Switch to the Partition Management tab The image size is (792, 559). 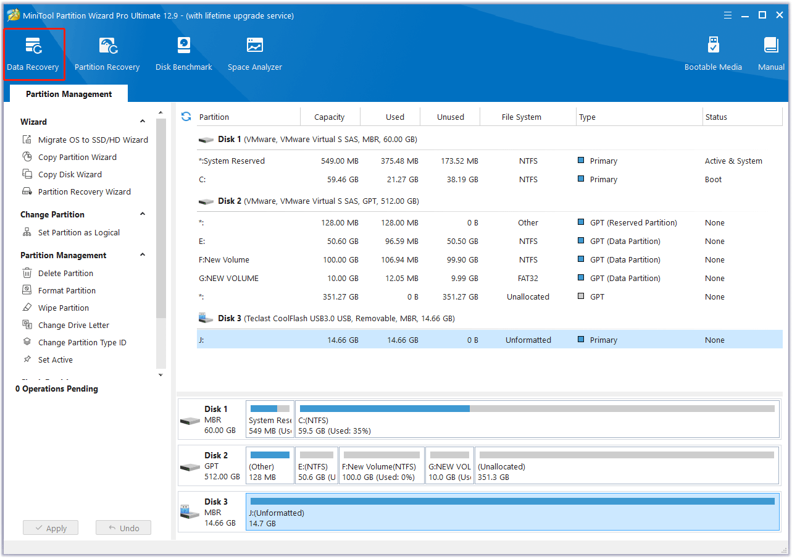(x=68, y=93)
